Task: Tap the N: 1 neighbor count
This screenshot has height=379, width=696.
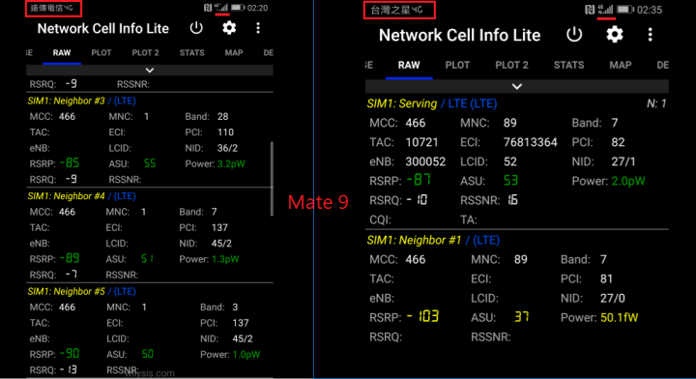Action: pos(656,103)
